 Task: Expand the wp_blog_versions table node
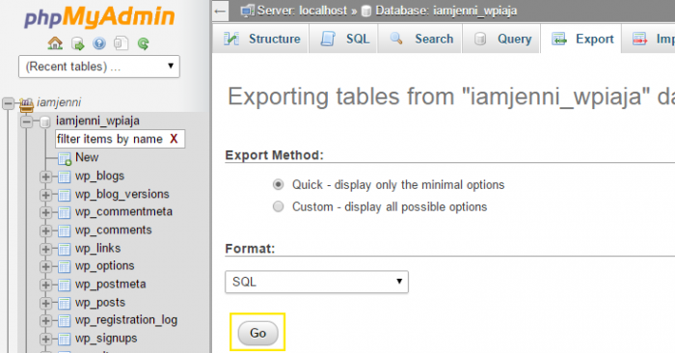coord(45,195)
